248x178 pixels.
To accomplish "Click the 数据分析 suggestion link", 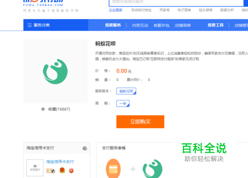I will (x=227, y=10).
